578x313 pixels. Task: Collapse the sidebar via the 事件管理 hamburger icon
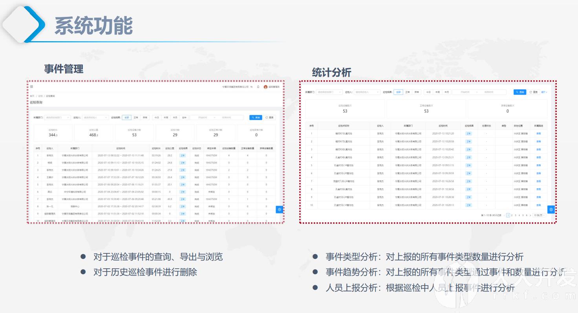click(x=31, y=87)
